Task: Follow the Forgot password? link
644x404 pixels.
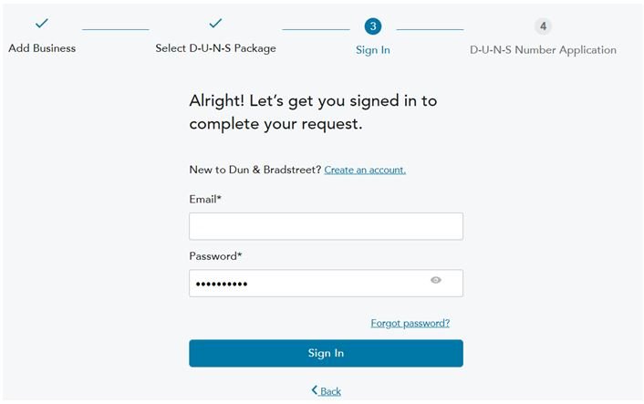Action: point(410,324)
